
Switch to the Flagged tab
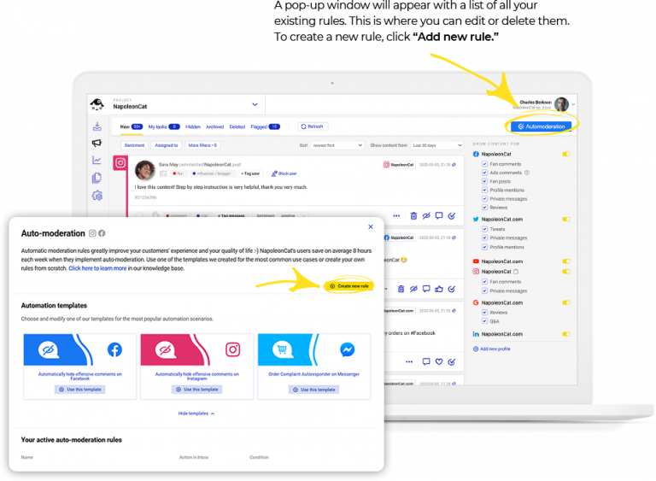coord(266,126)
